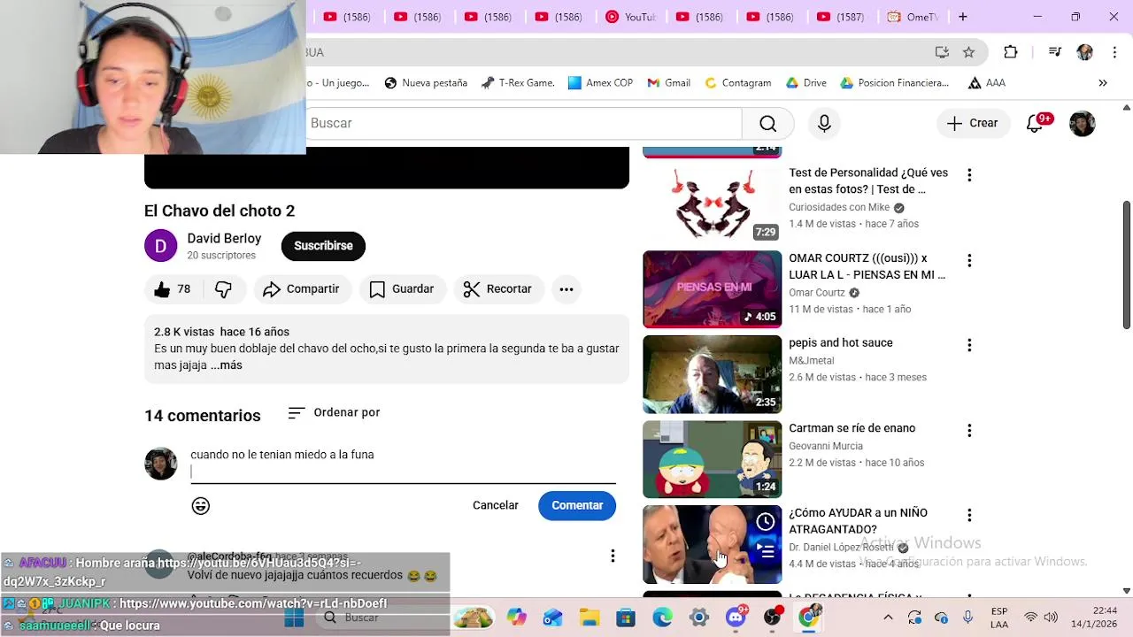Image resolution: width=1133 pixels, height=637 pixels.
Task: Open David Berloy channel name link
Action: 224,239
